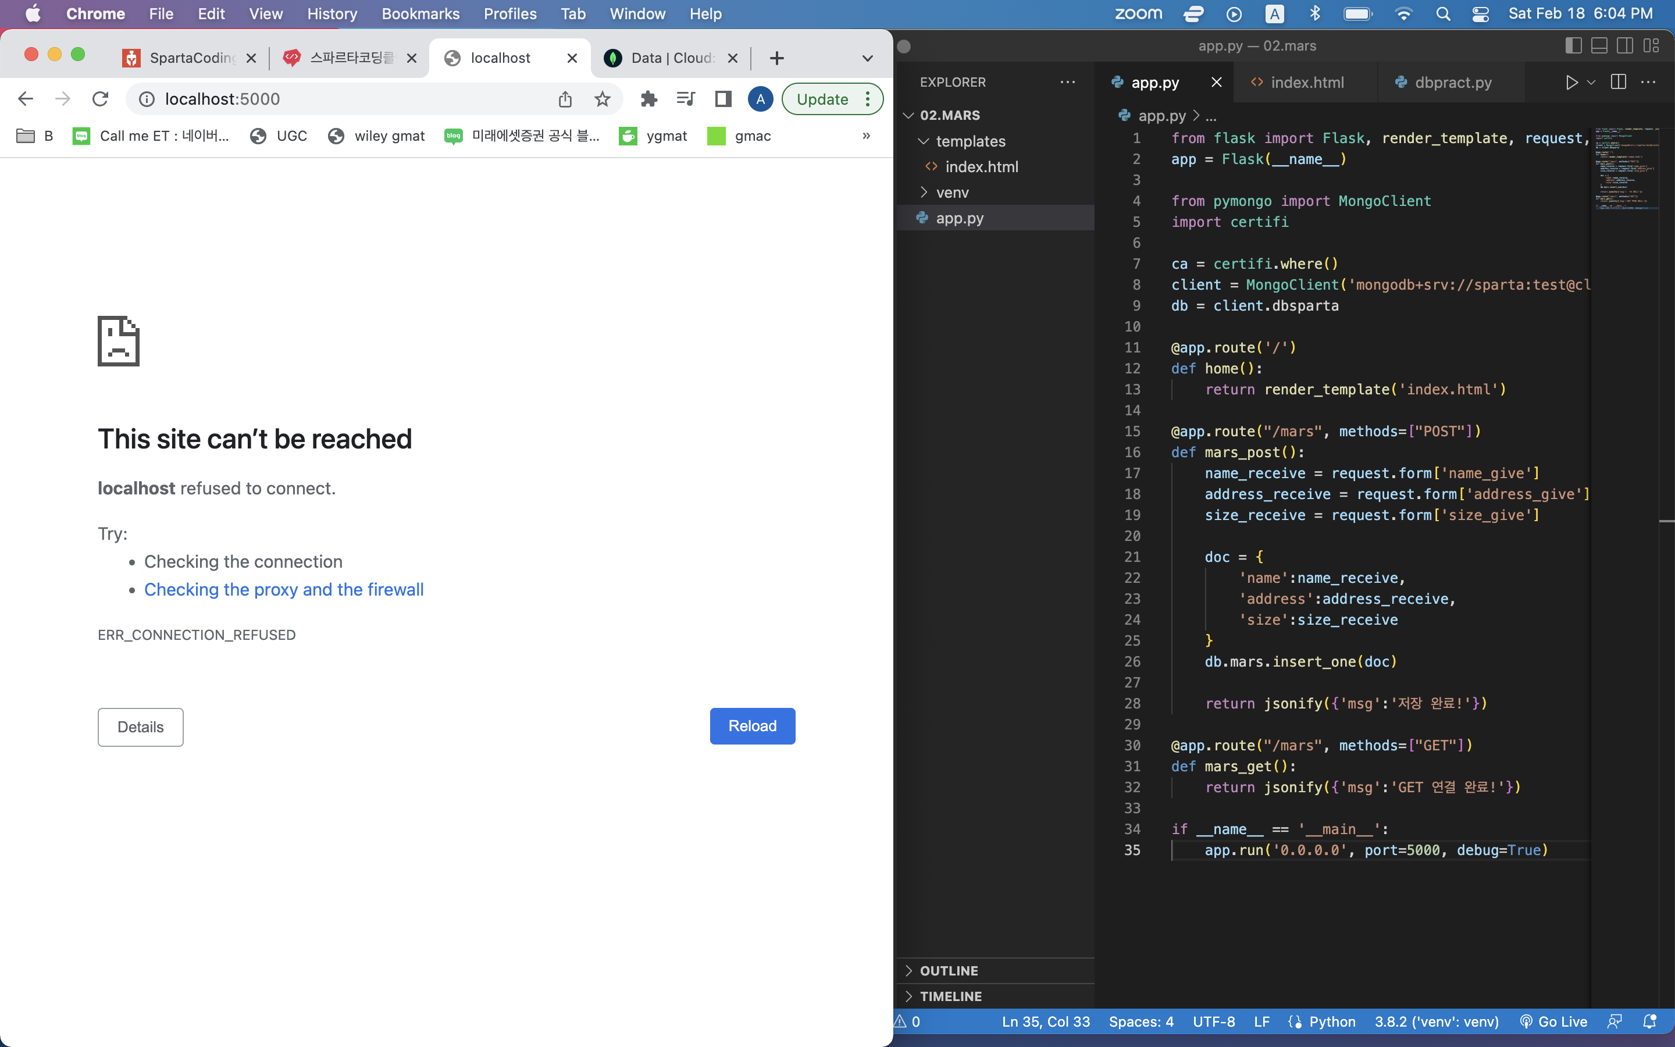Click the blue Reload button

pyautogui.click(x=753, y=726)
